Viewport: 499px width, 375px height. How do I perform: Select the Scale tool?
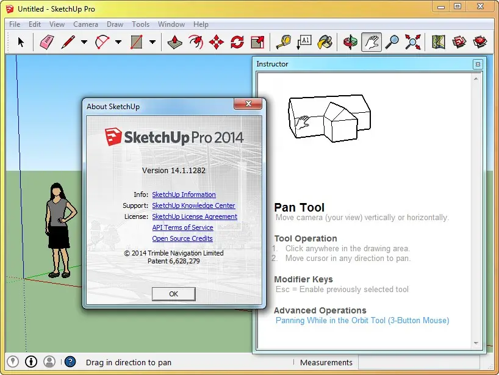[x=257, y=42]
